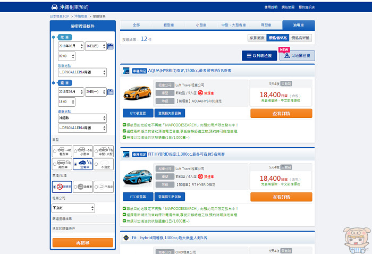Viewport: 372px width, 254px height.
Task: Switch to the 輕型車 tab
Action: point(168,25)
